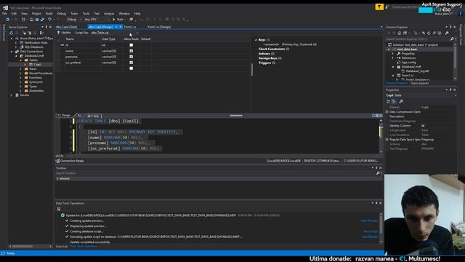The image size is (465, 262).
Task: Expand the General group in Toolbox
Action: point(57,178)
